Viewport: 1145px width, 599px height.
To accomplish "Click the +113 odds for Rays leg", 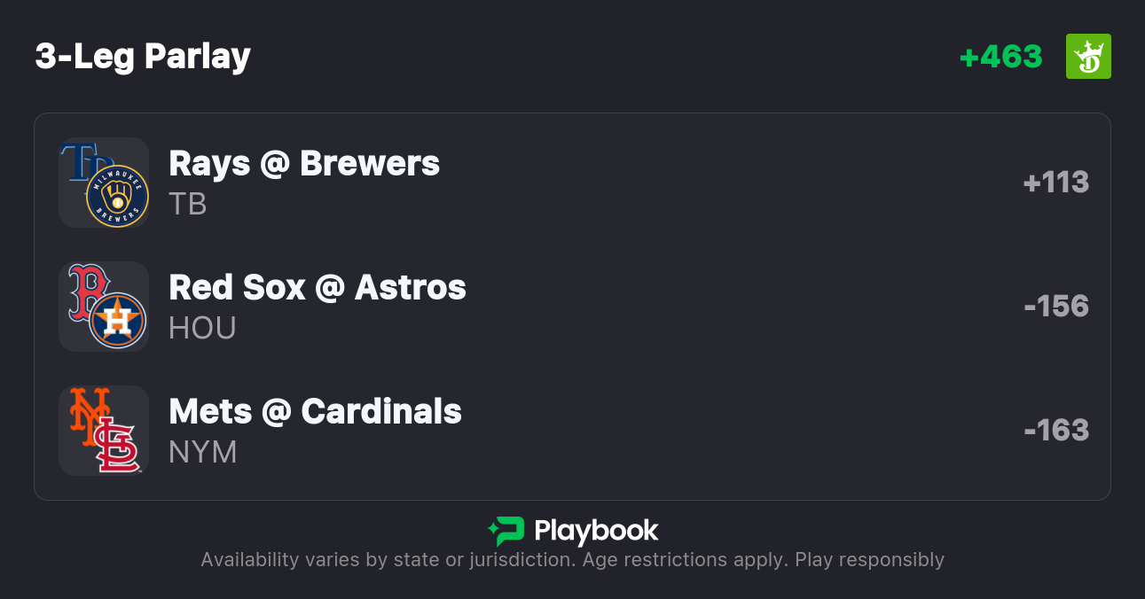I will pyautogui.click(x=1055, y=183).
